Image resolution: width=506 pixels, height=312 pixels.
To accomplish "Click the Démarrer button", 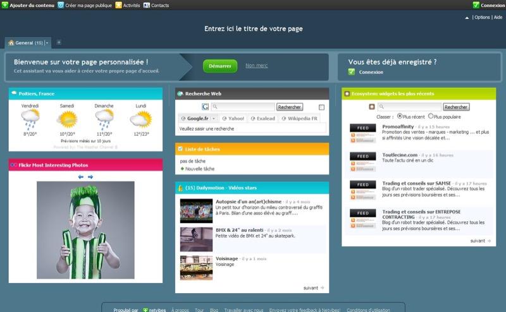I will tap(220, 66).
